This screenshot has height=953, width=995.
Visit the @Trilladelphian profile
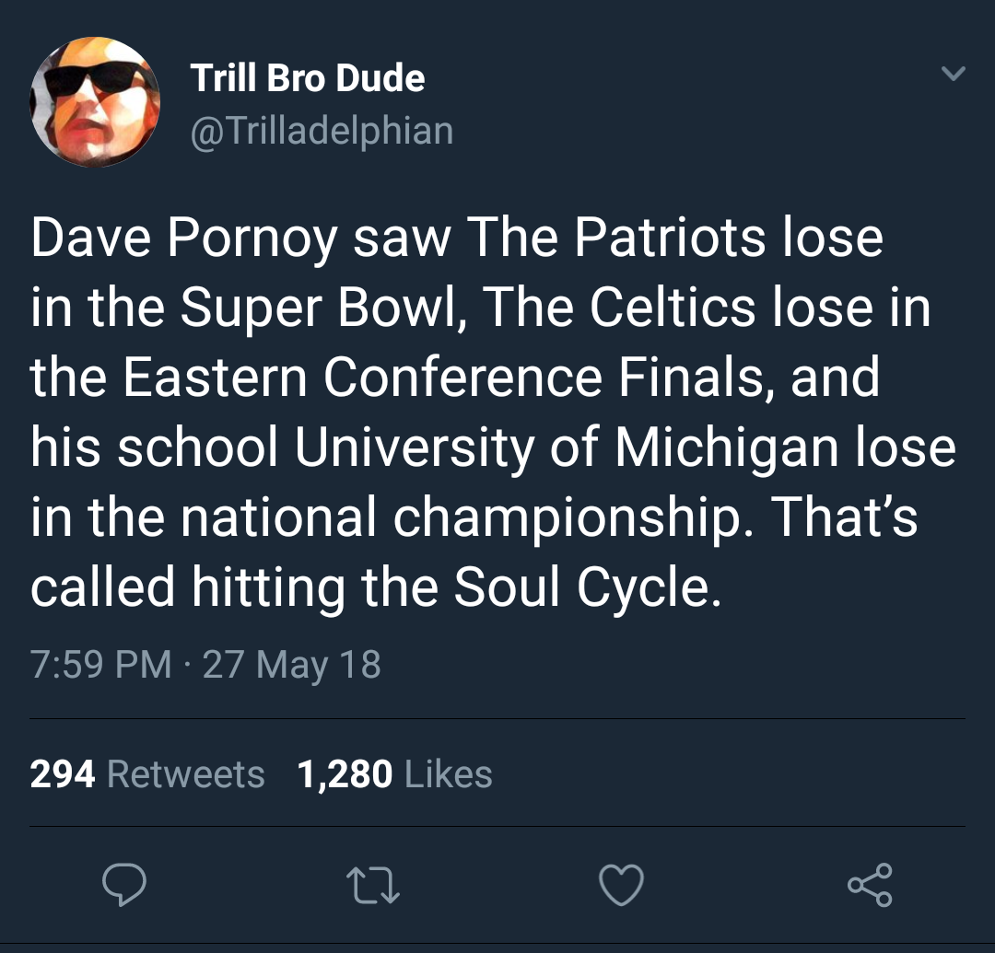322,130
